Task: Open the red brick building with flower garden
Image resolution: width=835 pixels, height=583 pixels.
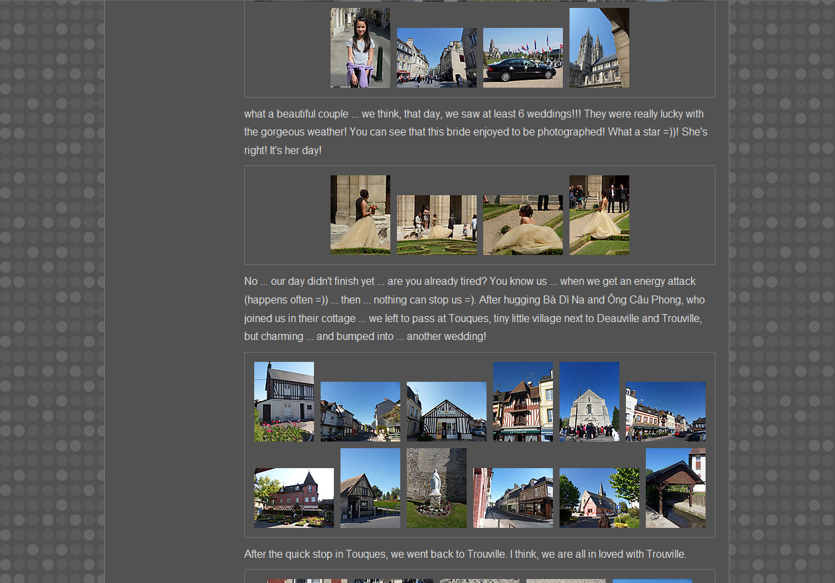Action: [x=293, y=498]
